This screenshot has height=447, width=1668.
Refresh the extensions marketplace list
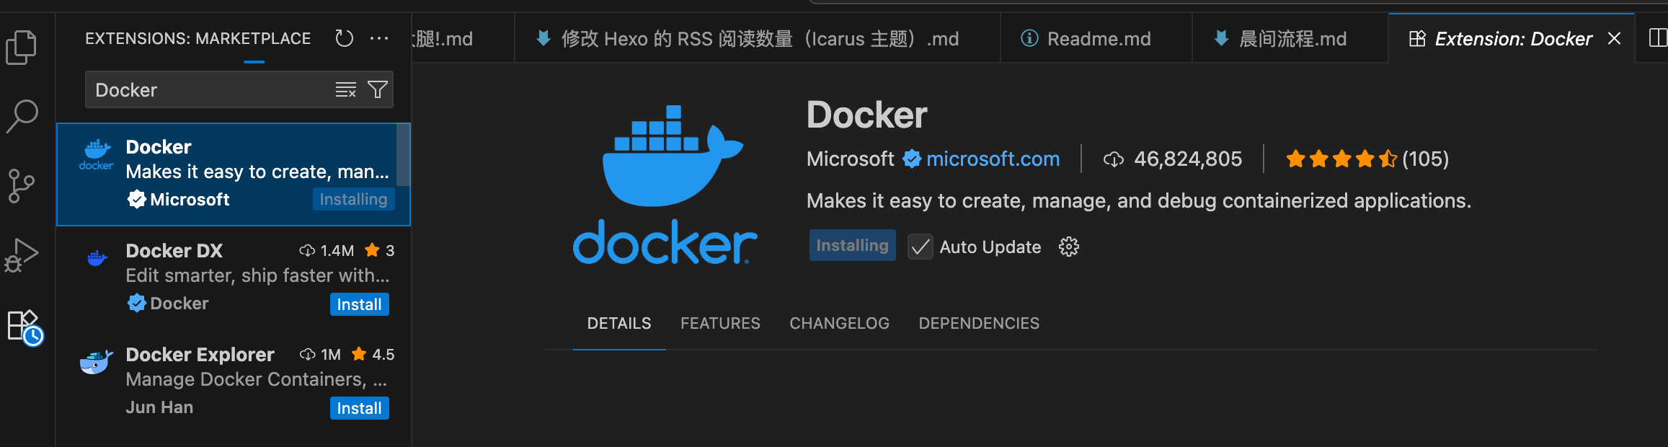tap(345, 38)
